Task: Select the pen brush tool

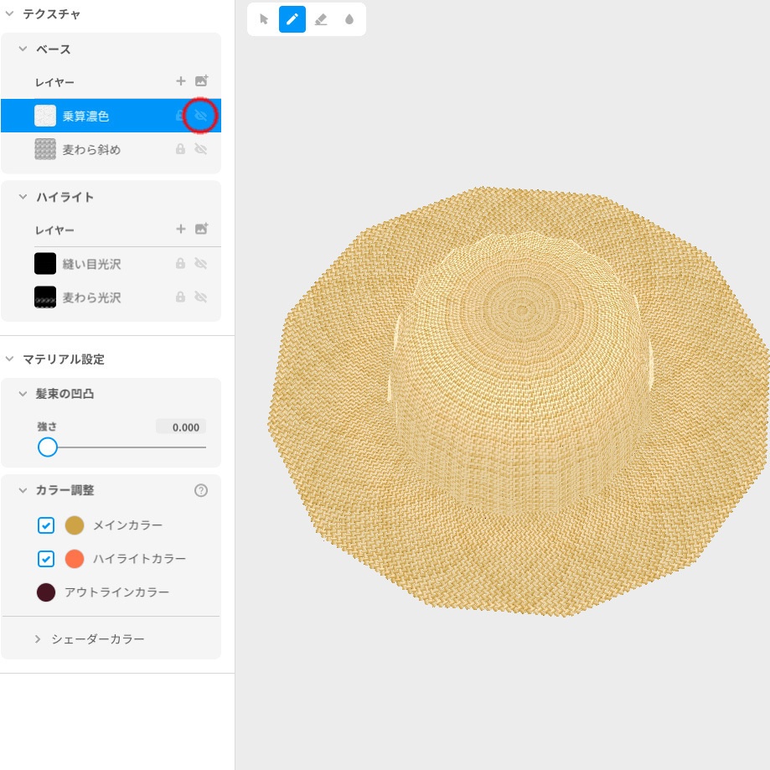Action: pos(292,19)
